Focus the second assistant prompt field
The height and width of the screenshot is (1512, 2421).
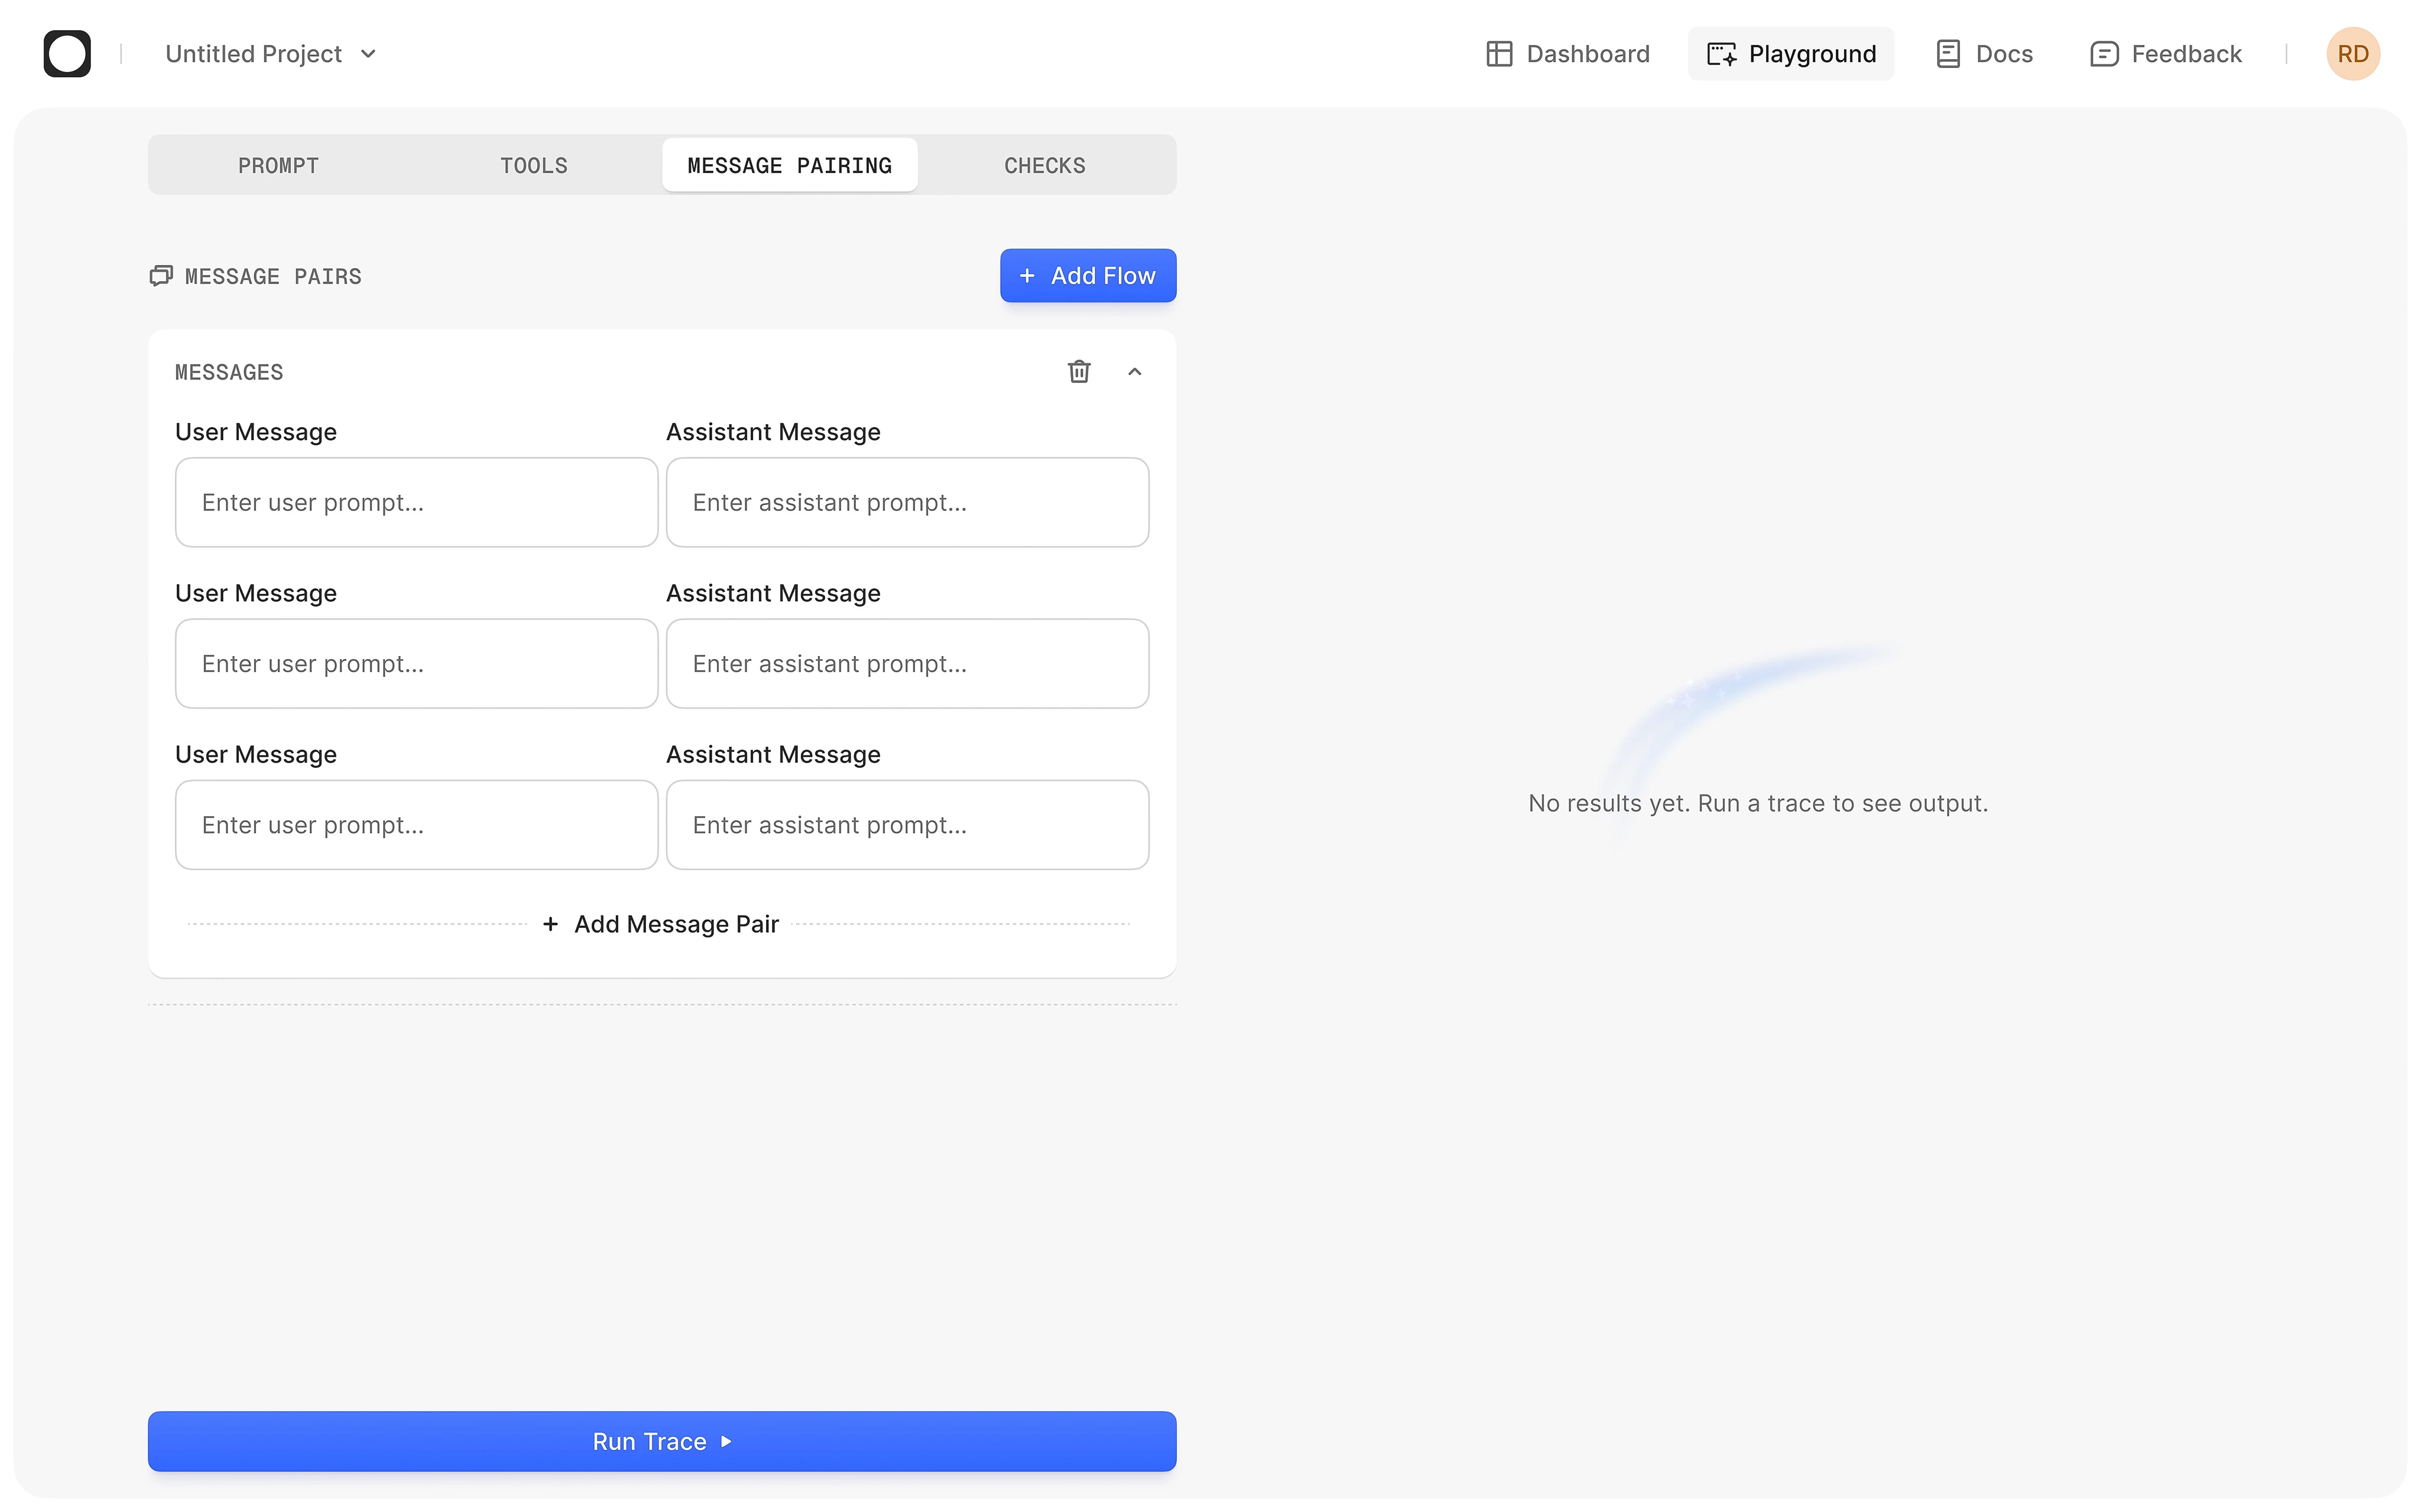tap(906, 664)
